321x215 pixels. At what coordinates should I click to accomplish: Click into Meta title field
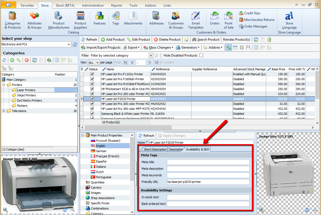[208, 162]
